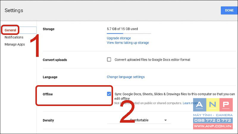The height and width of the screenshot is (134, 238).
Task: Click the Density row label
Action: click(48, 120)
